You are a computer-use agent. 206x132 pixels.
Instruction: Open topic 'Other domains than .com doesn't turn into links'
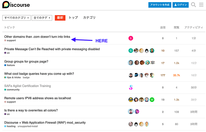(x=37, y=37)
